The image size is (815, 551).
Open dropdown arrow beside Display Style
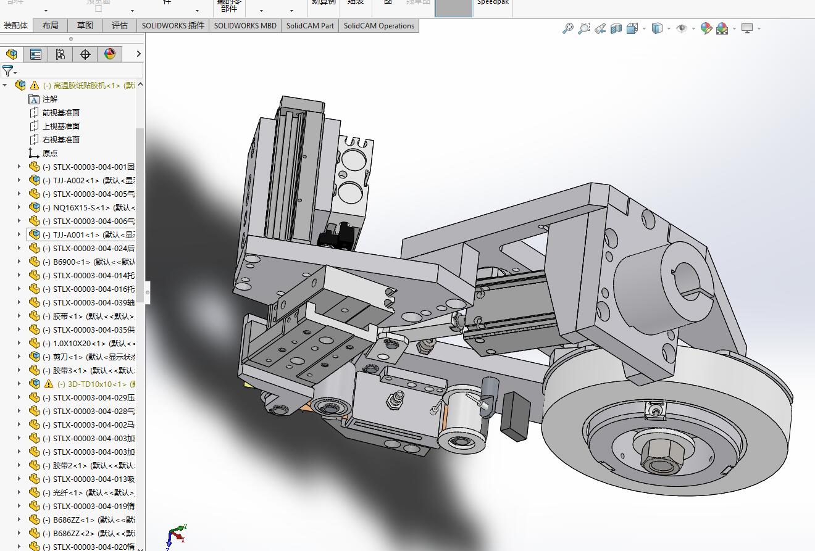[669, 28]
